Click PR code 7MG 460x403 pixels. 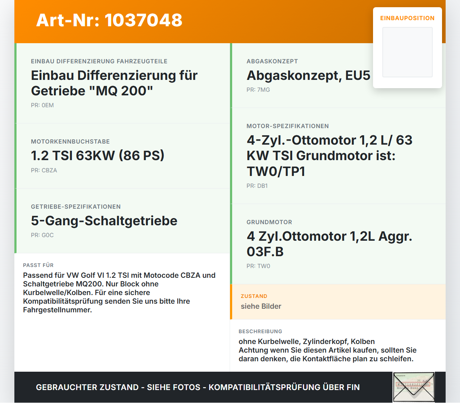(258, 90)
